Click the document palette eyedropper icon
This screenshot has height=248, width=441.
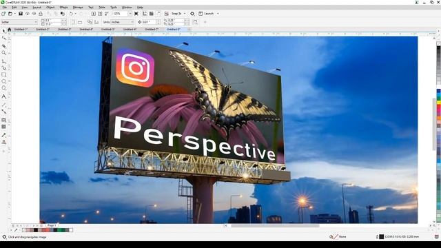pos(16,230)
